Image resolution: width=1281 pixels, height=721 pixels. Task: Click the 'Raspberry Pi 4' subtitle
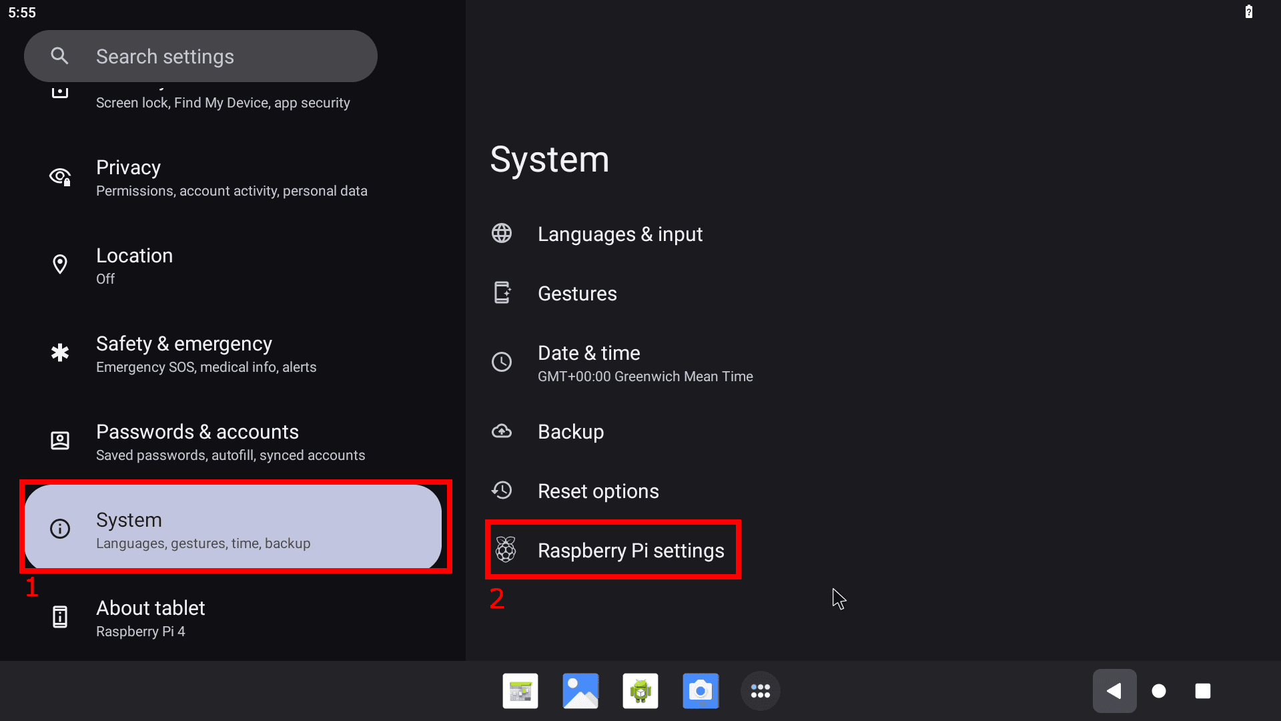pyautogui.click(x=141, y=632)
